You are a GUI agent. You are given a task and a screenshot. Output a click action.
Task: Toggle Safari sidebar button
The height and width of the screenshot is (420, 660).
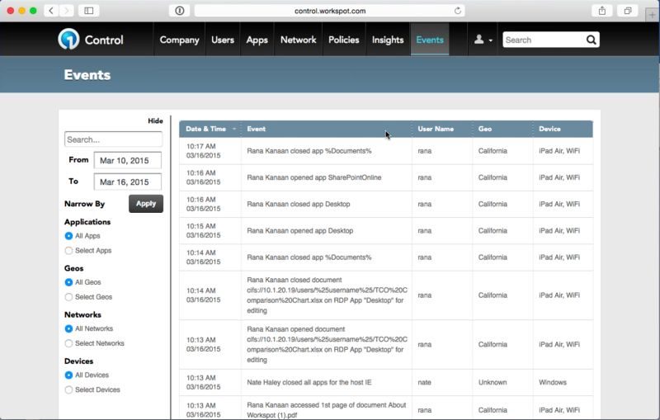tap(89, 11)
